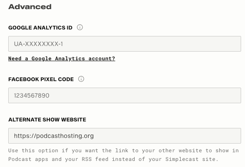
Task: Click the info icon beside Facebook Pixel Code
Action: 81,79
